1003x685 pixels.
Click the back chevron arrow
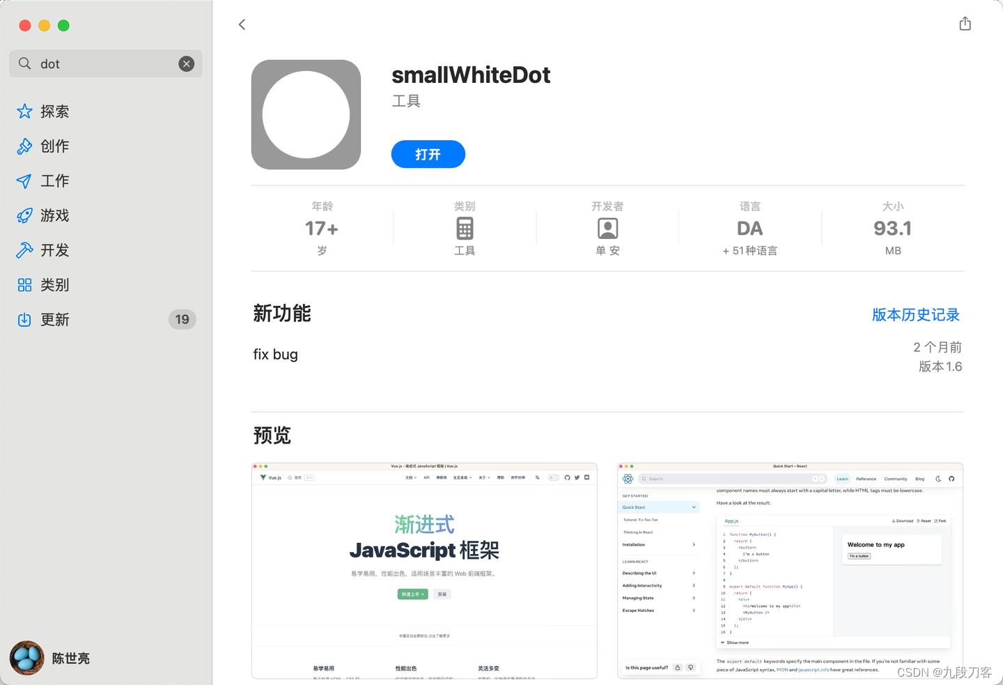pos(242,24)
